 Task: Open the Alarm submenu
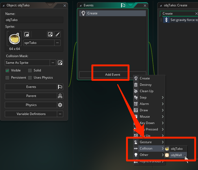[x=149, y=104]
